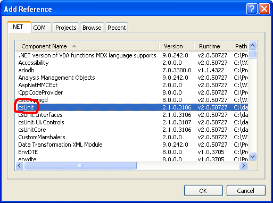Click the horizontal scrollbar thumb
Image resolution: width=273 pixels, height=203 pixels.
pos(80,166)
